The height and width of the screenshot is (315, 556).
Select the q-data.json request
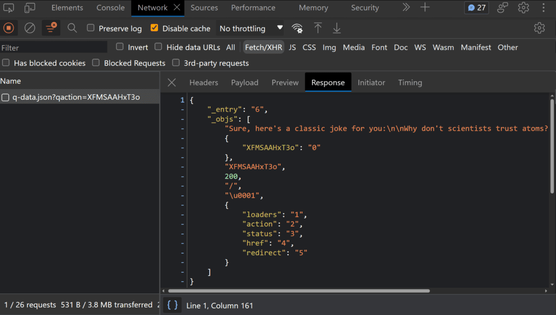coord(72,97)
